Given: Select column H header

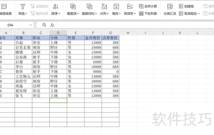Looking at the screenshot, I should [128, 33].
